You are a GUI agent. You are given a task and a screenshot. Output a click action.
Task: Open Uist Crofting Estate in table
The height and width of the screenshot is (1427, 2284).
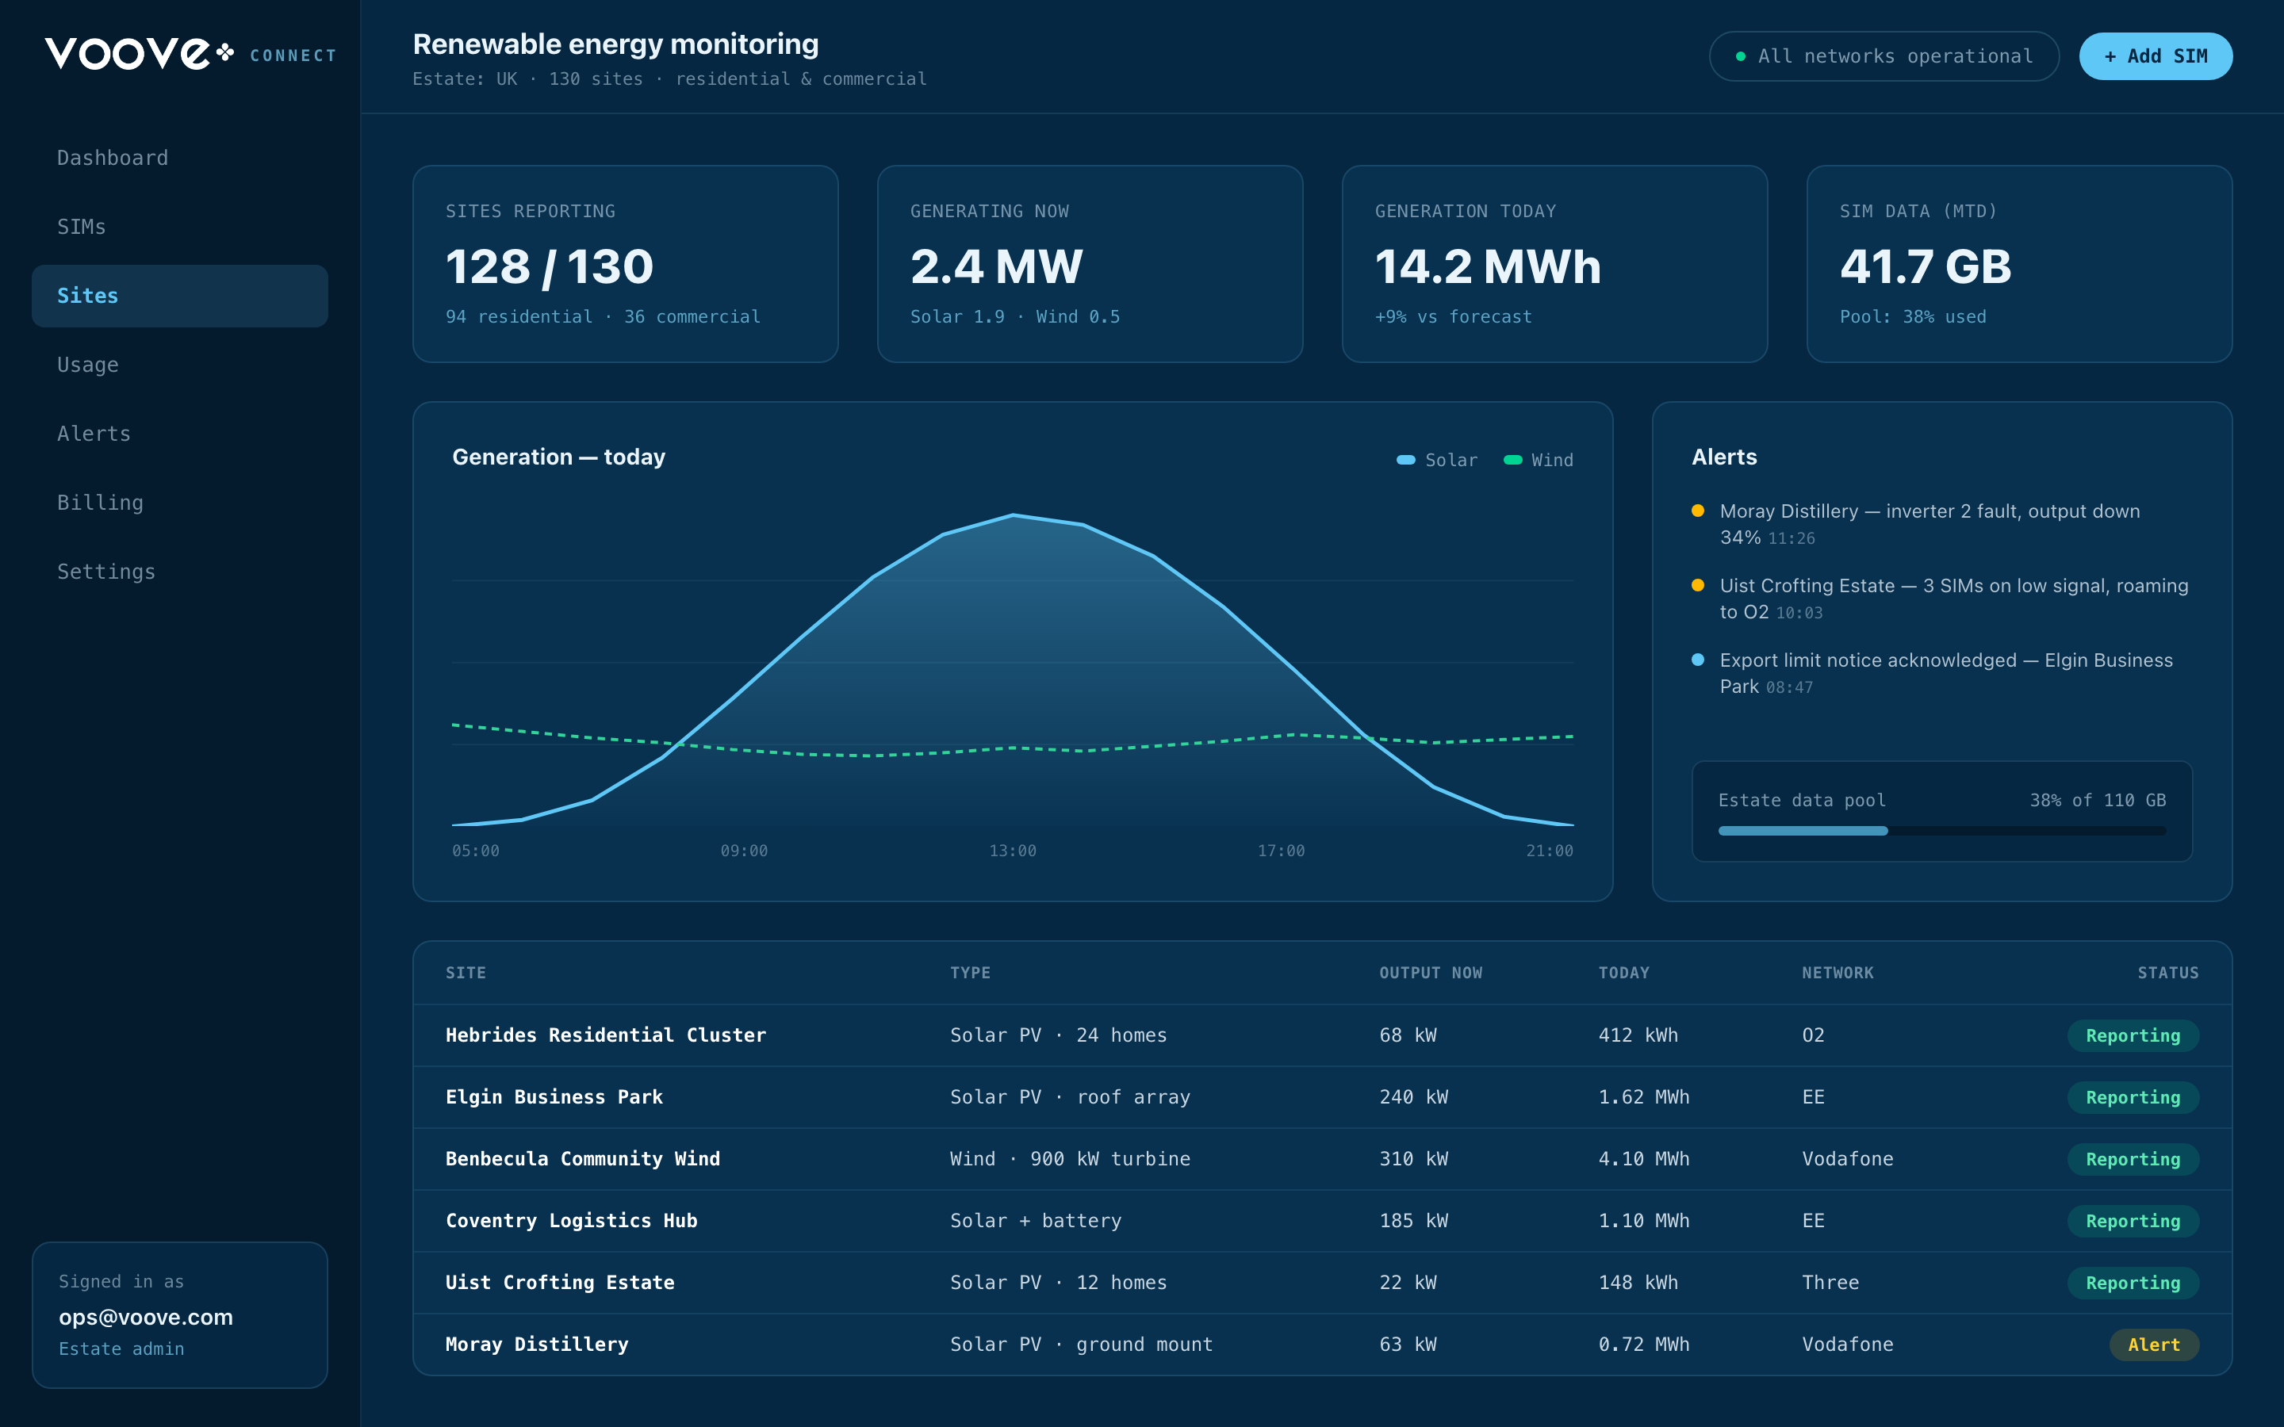click(1322, 1283)
